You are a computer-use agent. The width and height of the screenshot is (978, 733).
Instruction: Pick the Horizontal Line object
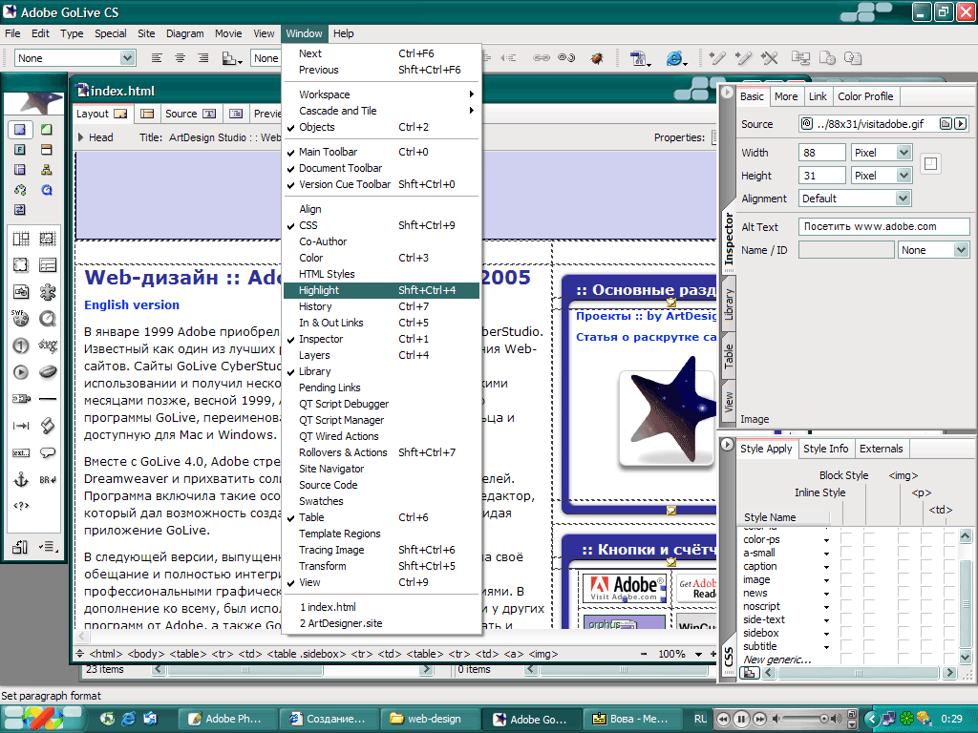pos(48,399)
